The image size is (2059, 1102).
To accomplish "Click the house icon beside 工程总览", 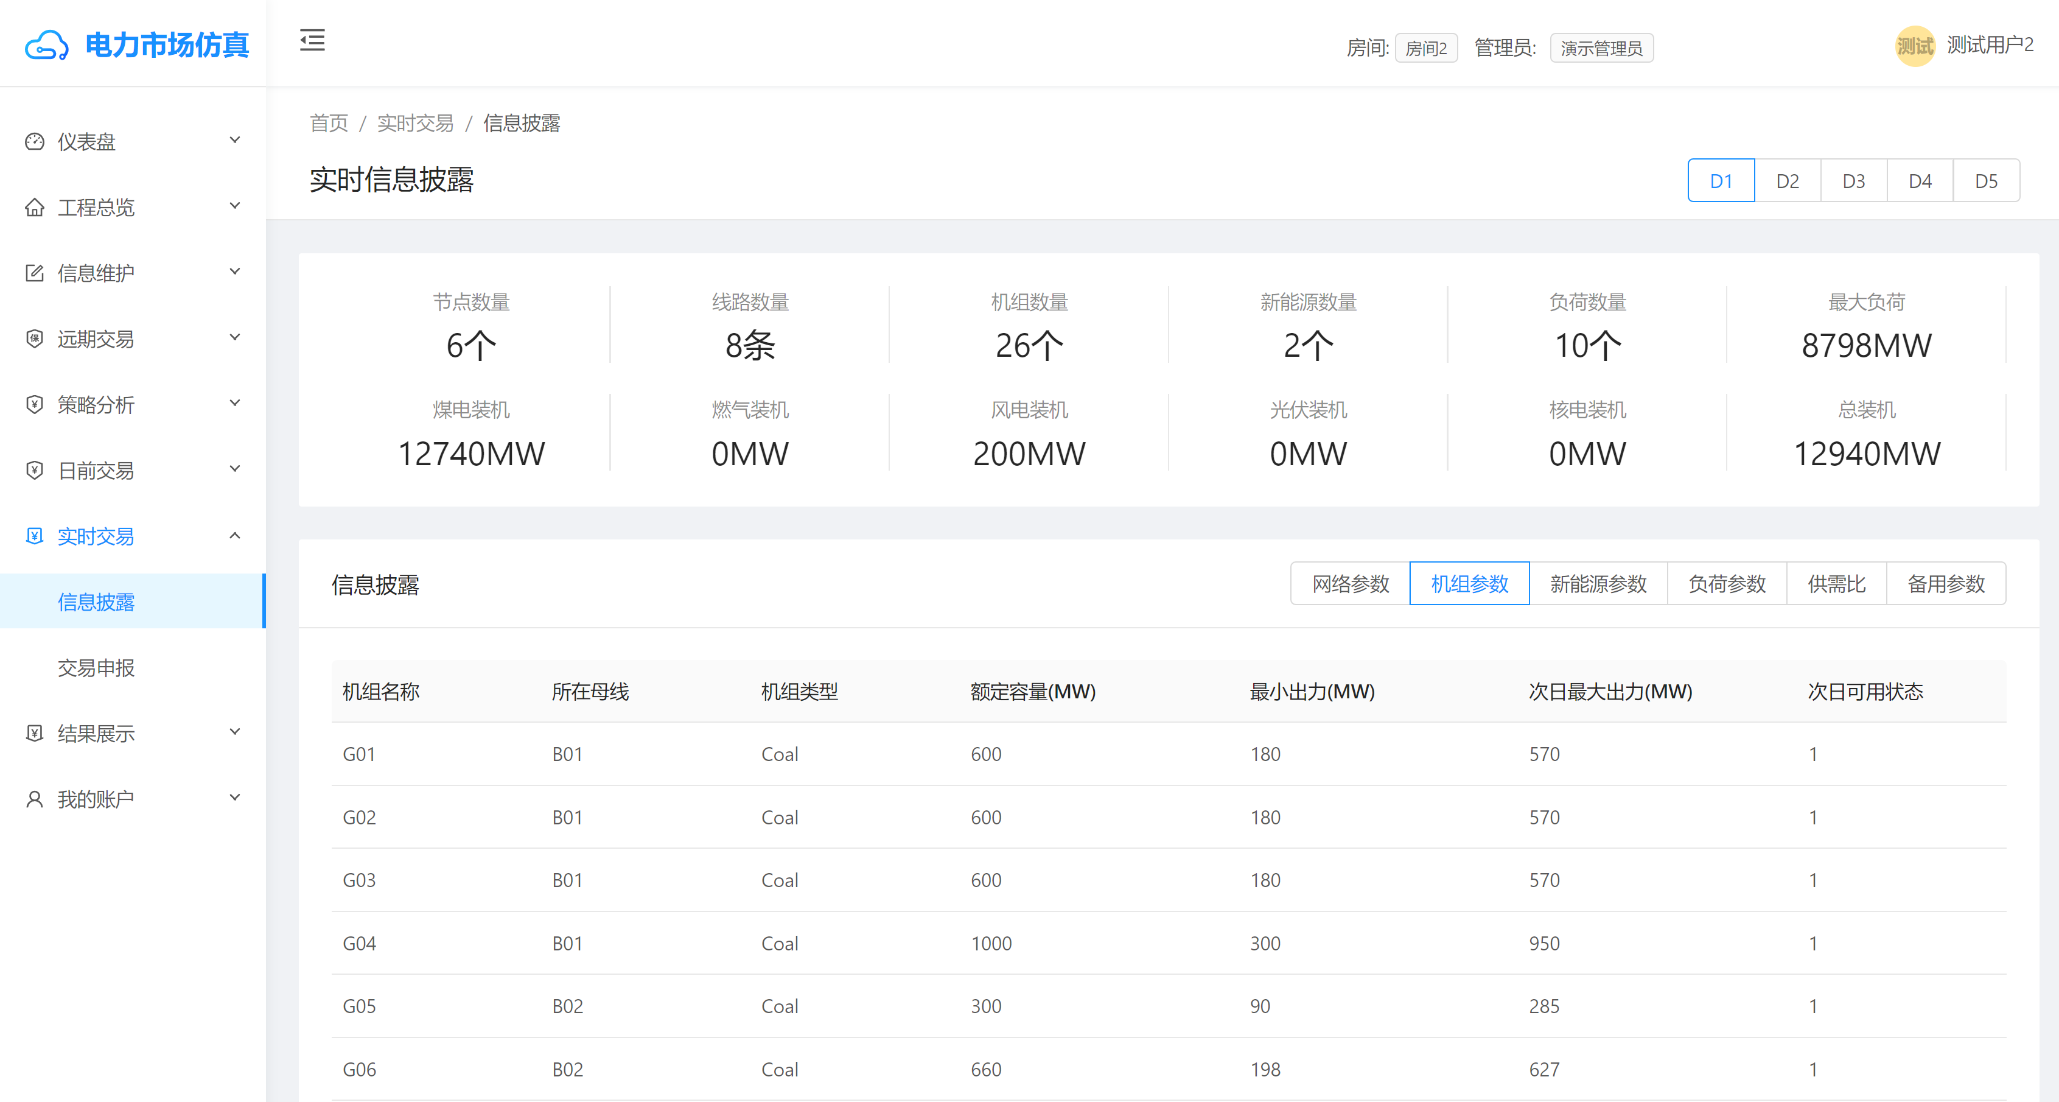I will tap(34, 207).
